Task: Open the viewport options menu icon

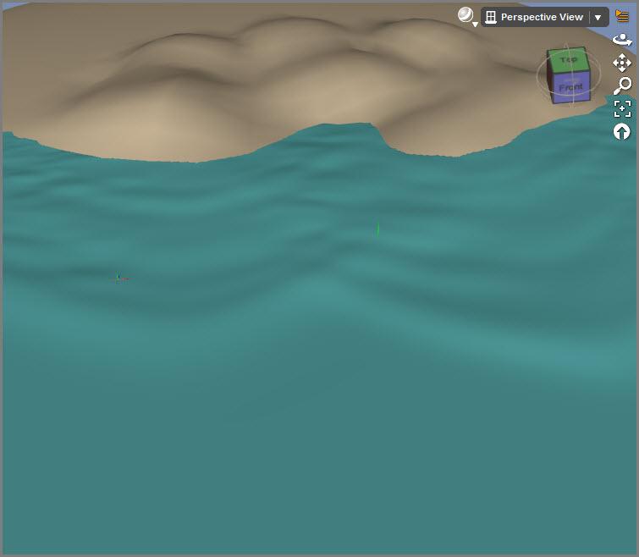Action: click(622, 16)
